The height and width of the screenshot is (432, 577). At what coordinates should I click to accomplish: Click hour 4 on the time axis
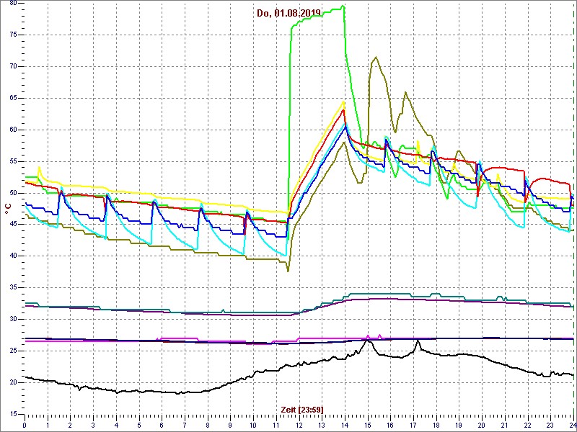point(116,425)
